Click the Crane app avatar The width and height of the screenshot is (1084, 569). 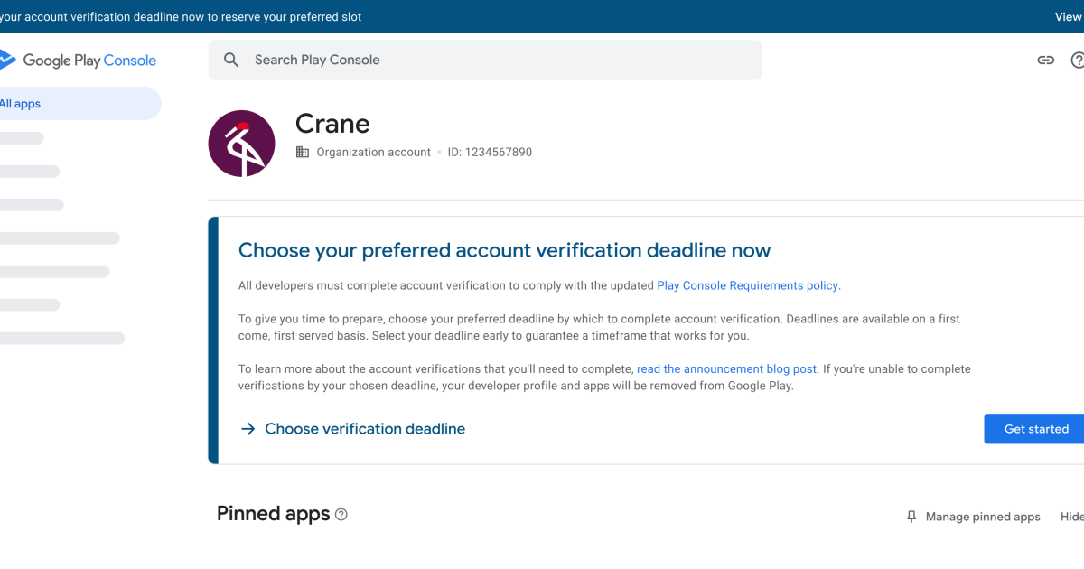pos(241,143)
